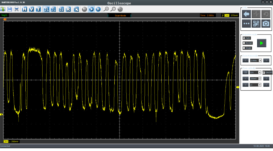
Task: Click the 10-08-2020 18:08 timestamp
Action: click(262, 146)
